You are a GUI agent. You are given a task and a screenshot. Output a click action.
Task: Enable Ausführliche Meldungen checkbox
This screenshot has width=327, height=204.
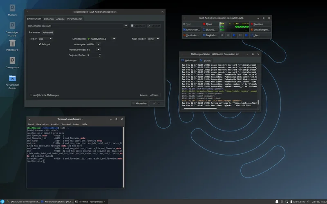pos(31,95)
